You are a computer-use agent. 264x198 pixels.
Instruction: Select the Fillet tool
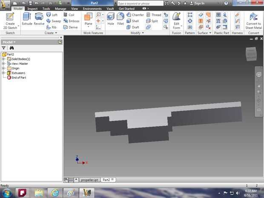click(x=121, y=19)
